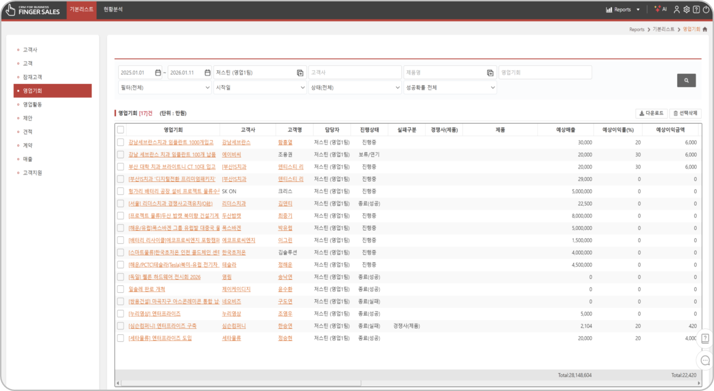The height and width of the screenshot is (391, 714).
Task: Open the start date calendar picker
Action: 158,73
